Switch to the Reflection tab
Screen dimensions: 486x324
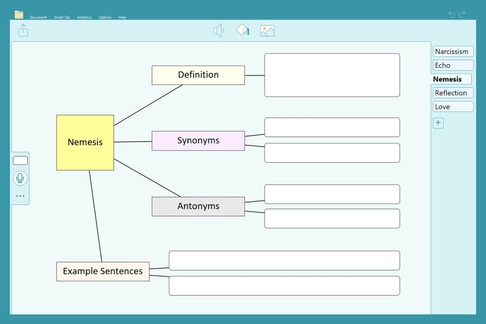pyautogui.click(x=453, y=93)
